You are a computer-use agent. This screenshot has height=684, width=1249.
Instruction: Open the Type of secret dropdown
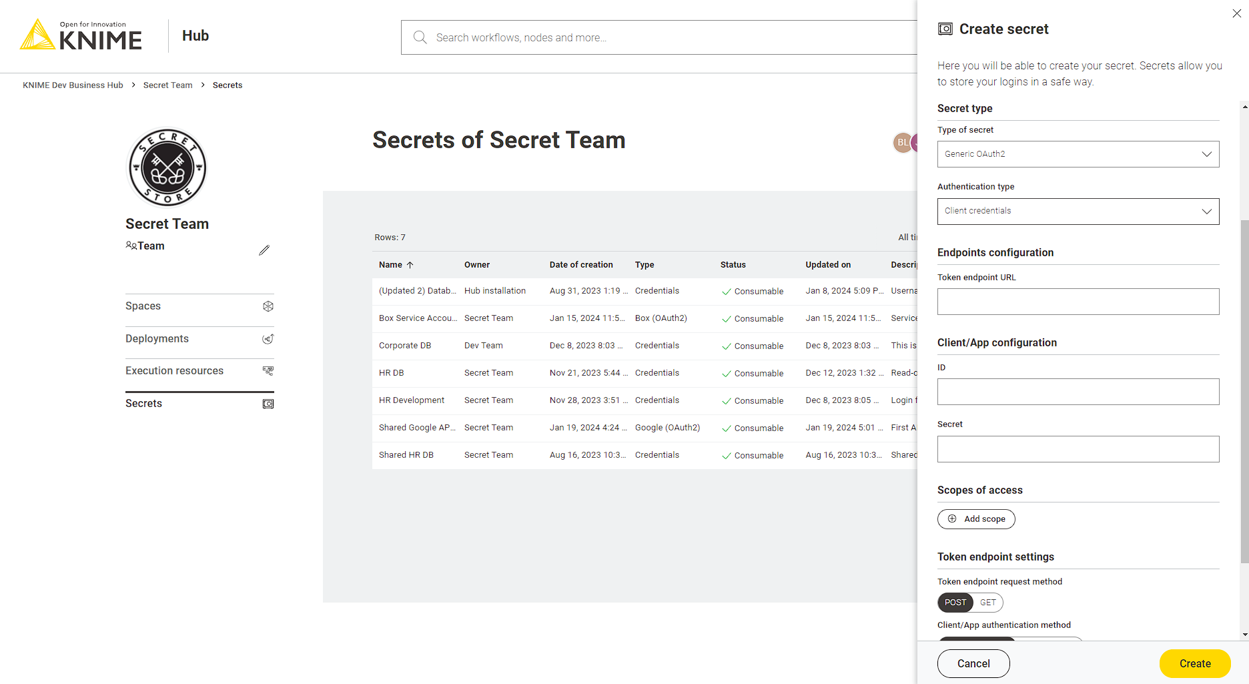(1078, 154)
